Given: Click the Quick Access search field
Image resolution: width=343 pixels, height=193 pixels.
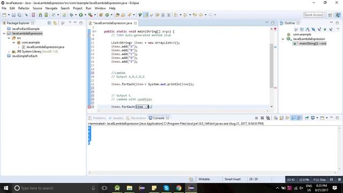Looking at the screenshot, I should (x=313, y=15).
